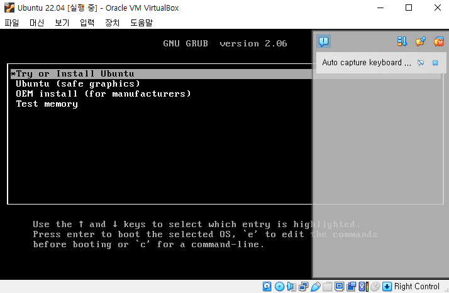
Task: Open the 입력 menu
Action: click(87, 23)
